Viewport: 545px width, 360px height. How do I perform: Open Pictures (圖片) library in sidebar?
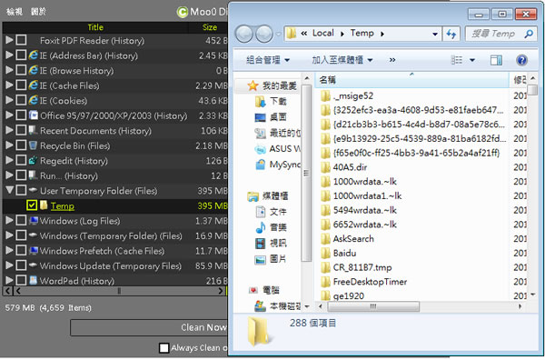click(271, 259)
